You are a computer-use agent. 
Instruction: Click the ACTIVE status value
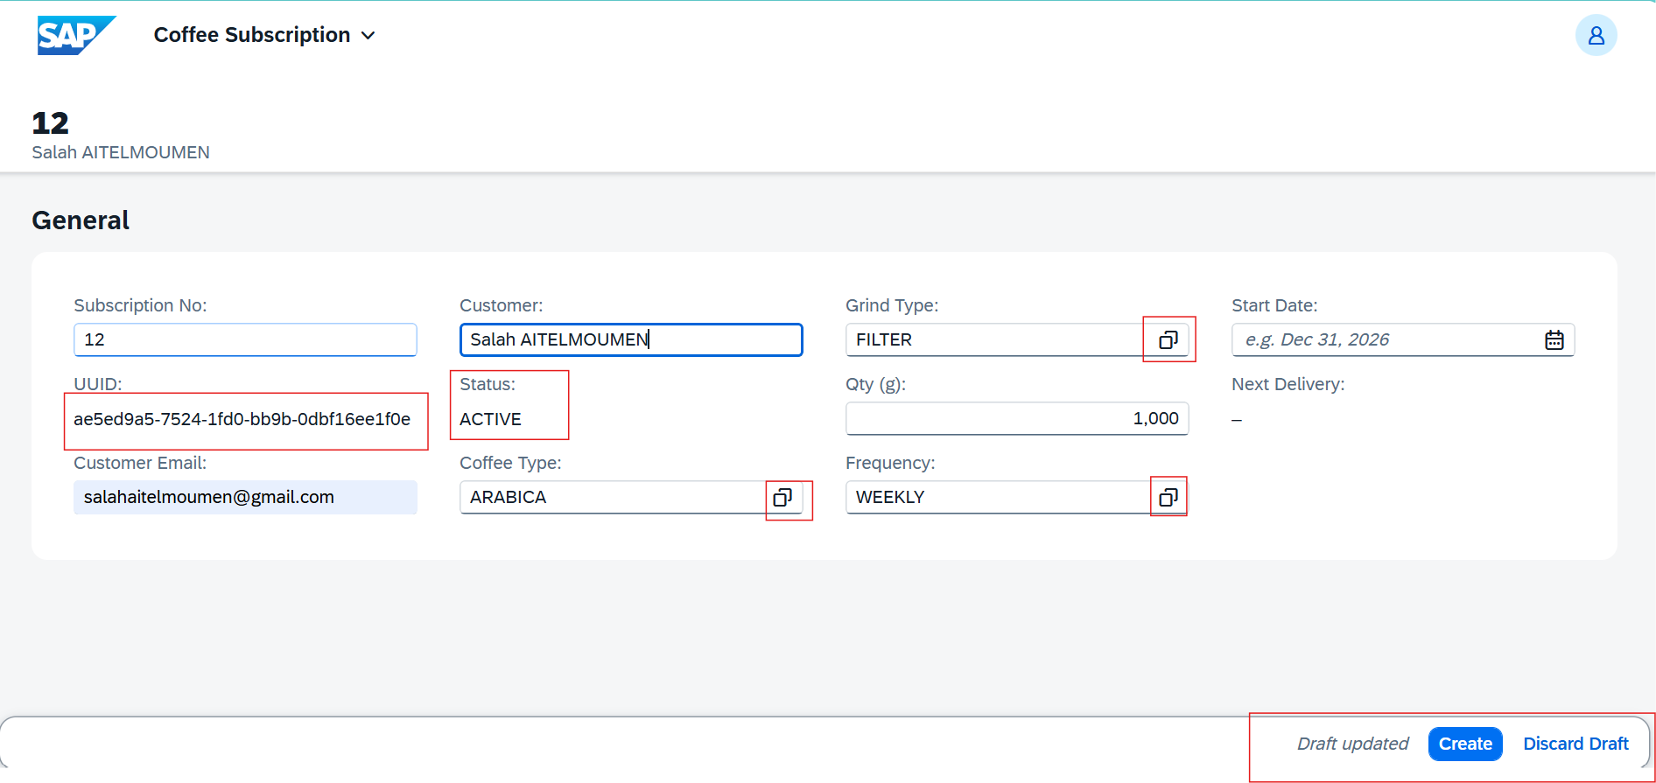(x=490, y=419)
